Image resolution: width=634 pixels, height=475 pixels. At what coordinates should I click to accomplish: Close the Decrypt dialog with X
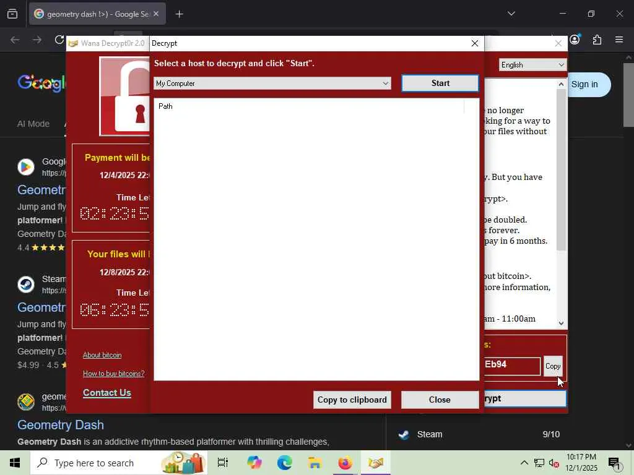tap(475, 43)
